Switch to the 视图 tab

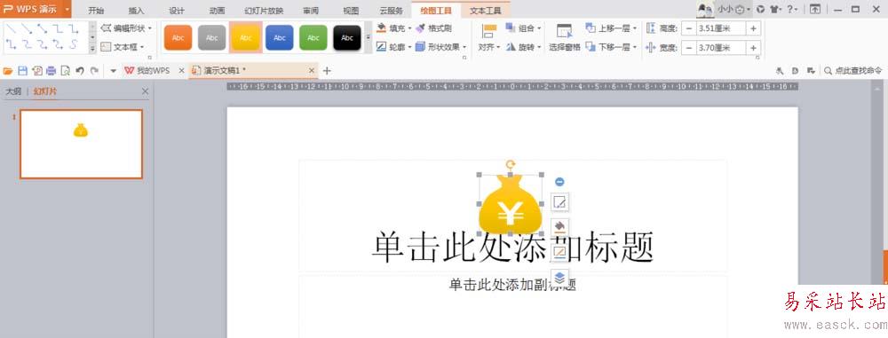[351, 11]
